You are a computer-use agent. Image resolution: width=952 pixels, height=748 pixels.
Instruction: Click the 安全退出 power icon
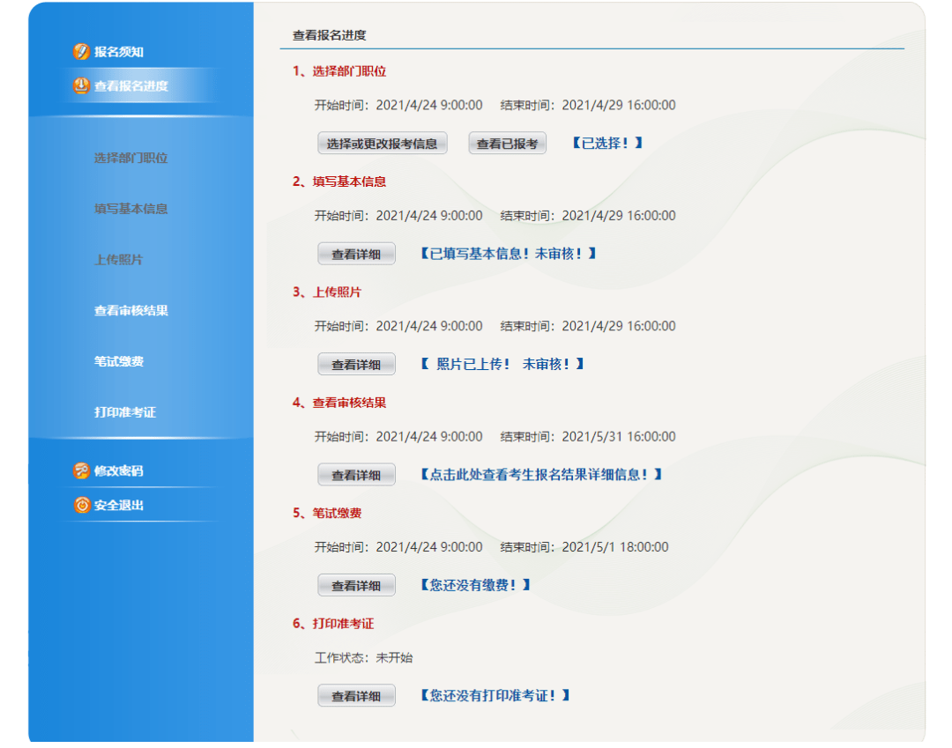[x=81, y=505]
